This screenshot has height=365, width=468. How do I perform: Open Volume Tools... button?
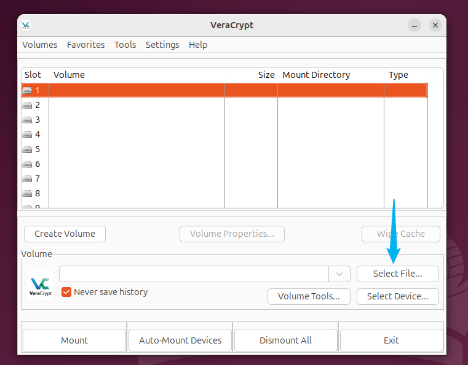[x=309, y=296]
